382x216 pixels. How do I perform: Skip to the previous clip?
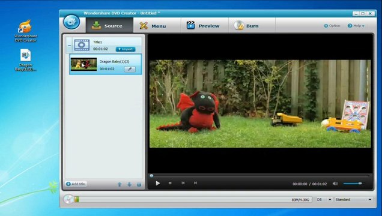[183, 183]
